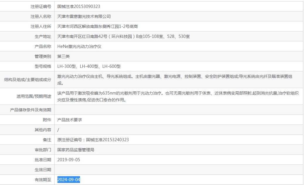Select the 产品储存条件及有效期 label

pyautogui.click(x=30, y=110)
